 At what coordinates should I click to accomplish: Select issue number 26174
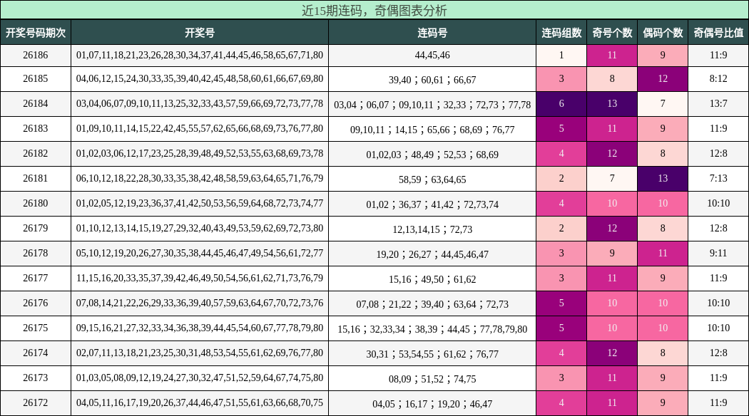36,353
